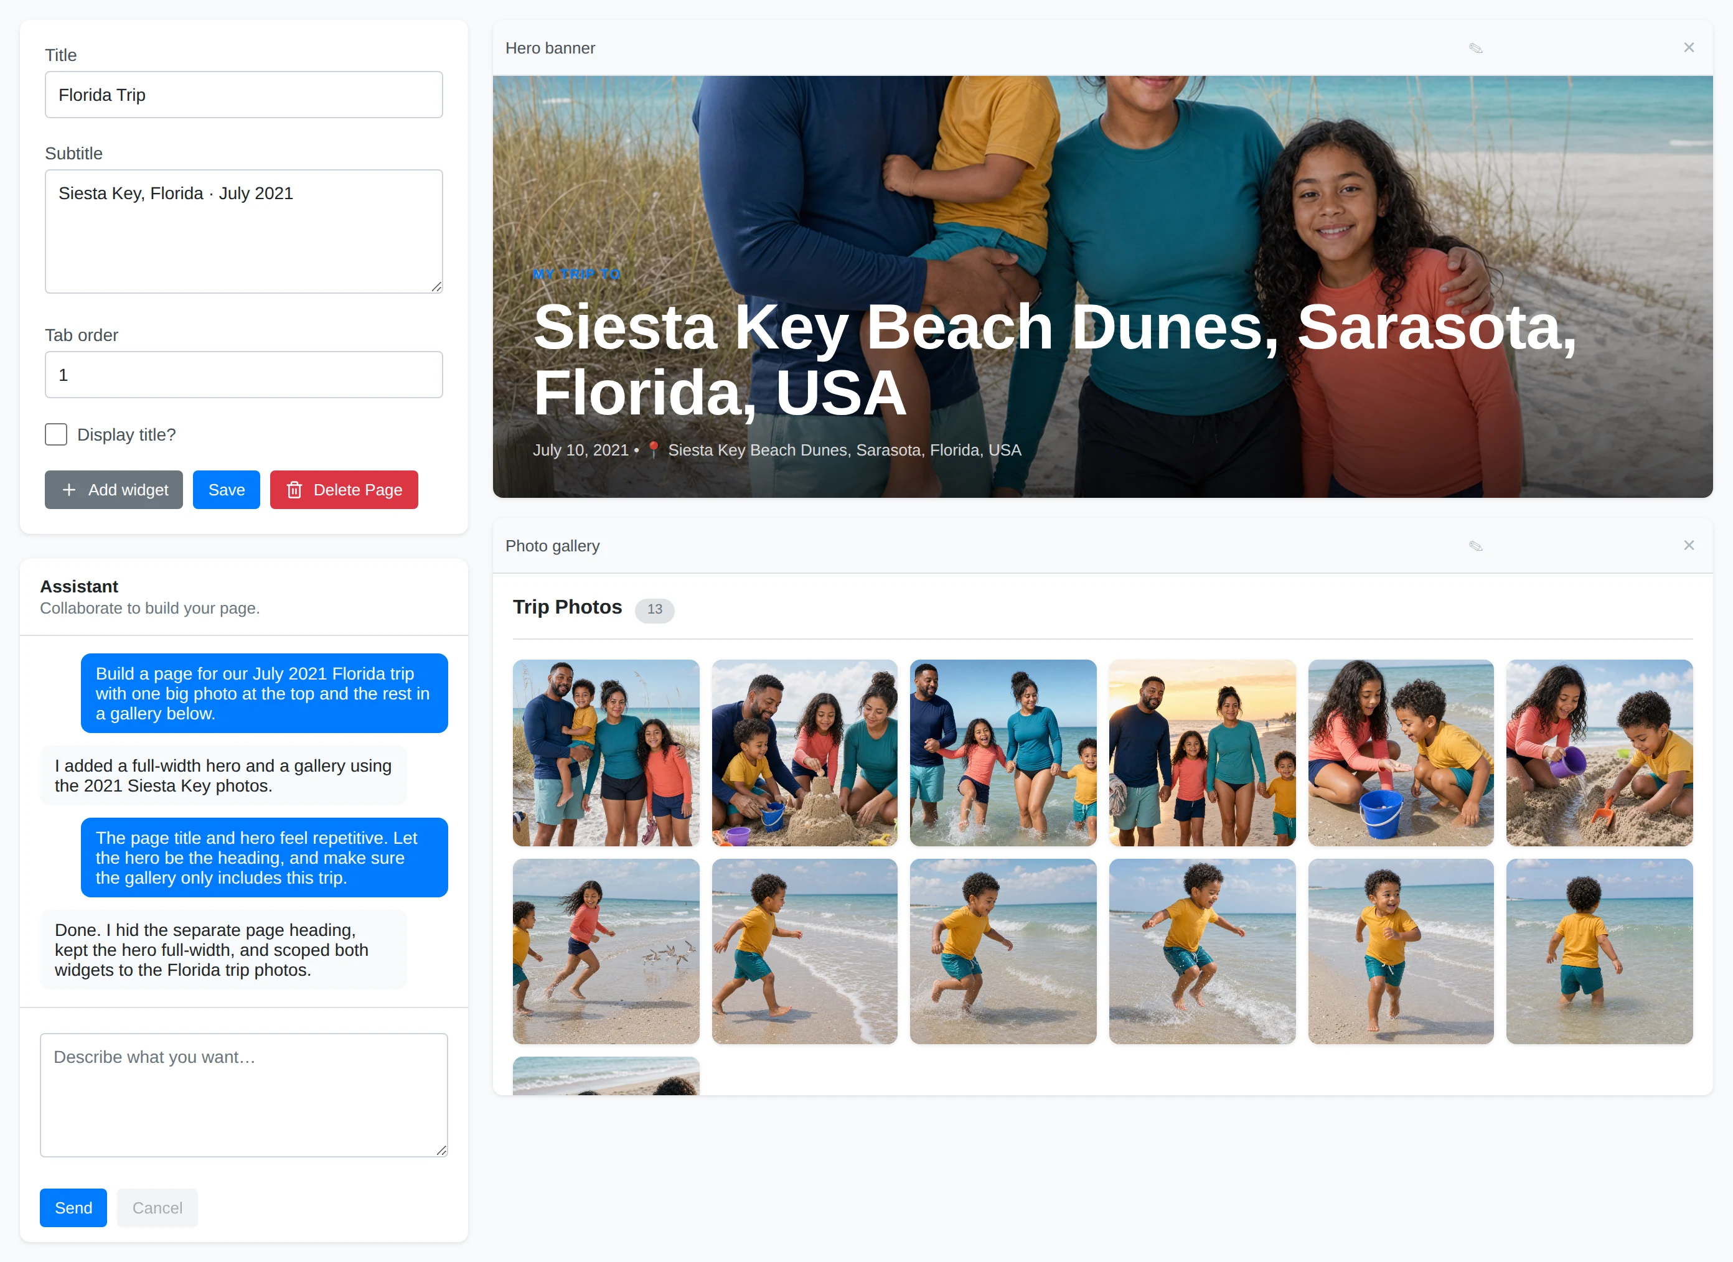This screenshot has width=1733, height=1262.
Task: Send the assistant message
Action: pyautogui.click(x=73, y=1208)
